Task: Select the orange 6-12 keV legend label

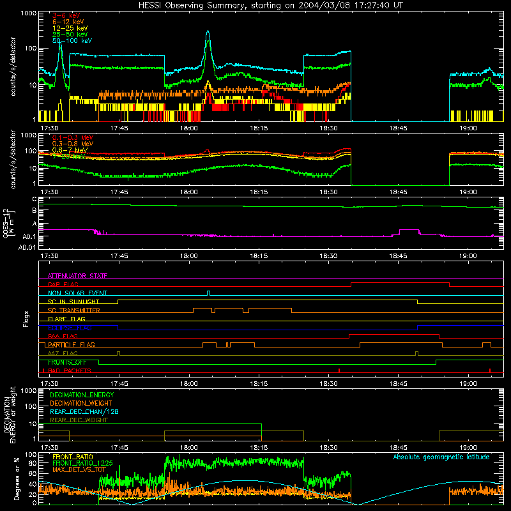Action: [x=68, y=22]
